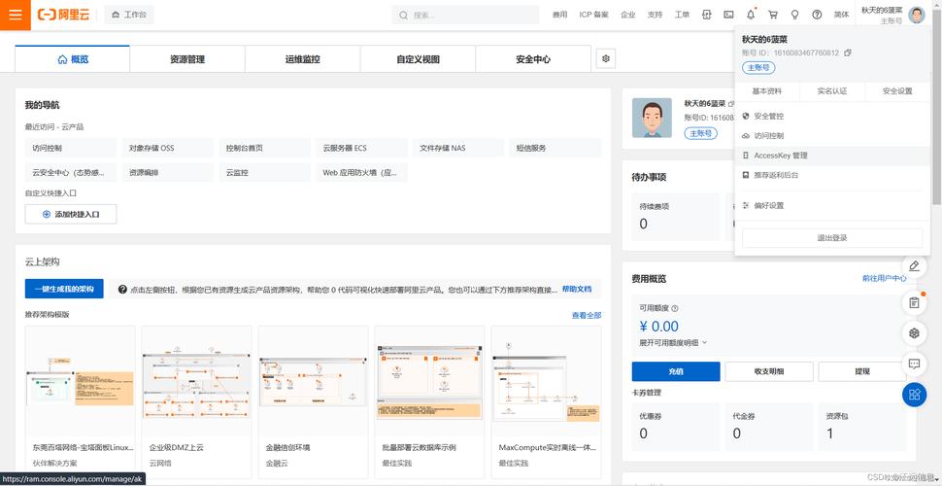The image size is (942, 486).
Task: Open 基本资料 in account menu
Action: click(767, 91)
